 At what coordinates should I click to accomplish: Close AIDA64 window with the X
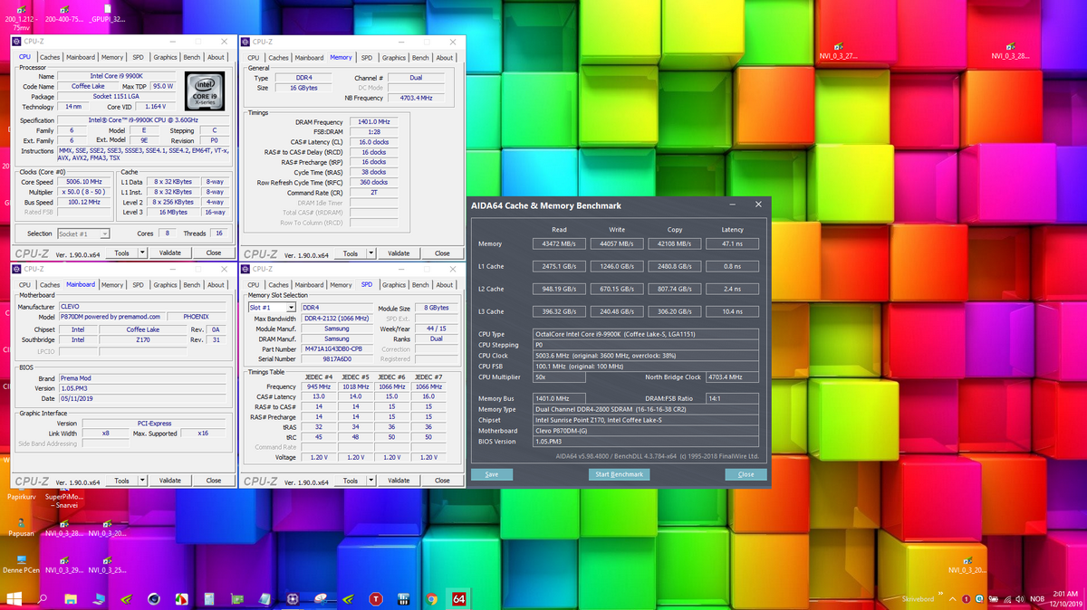click(x=758, y=205)
